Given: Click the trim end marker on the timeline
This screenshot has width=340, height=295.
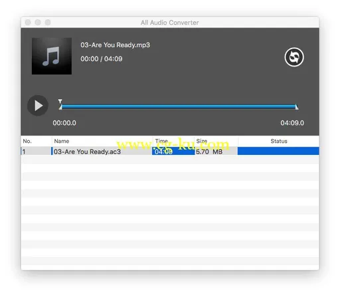Looking at the screenshot, I should coord(297,107).
